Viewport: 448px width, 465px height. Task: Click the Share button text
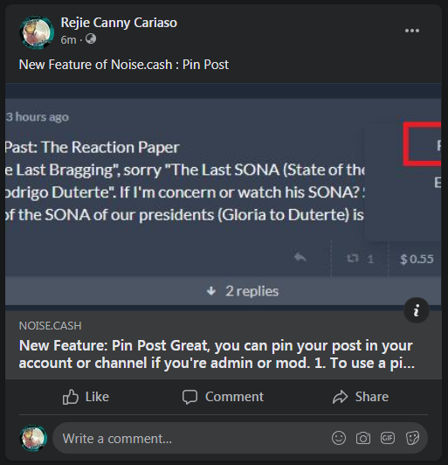pos(372,397)
